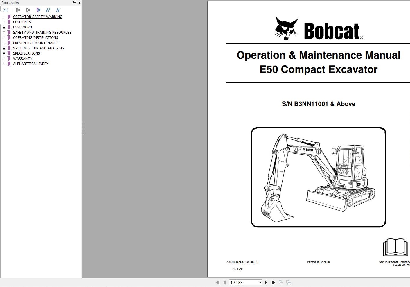The height and width of the screenshot is (287, 410).
Task: Click the bookmark icon beside CONTENTS
Action: coord(9,22)
